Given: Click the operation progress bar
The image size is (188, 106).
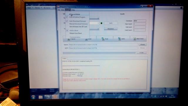Looking at the screenshot, I should 99,53.
